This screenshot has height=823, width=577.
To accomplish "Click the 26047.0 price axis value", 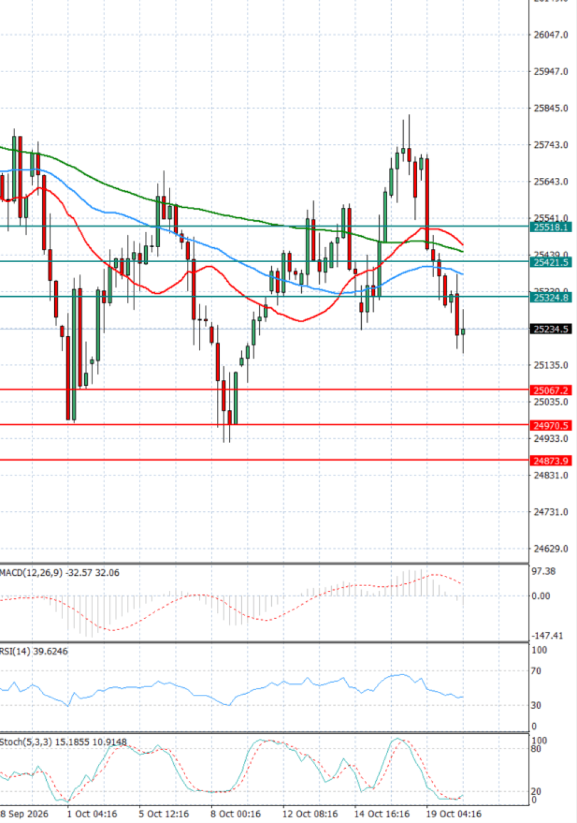I will (551, 35).
